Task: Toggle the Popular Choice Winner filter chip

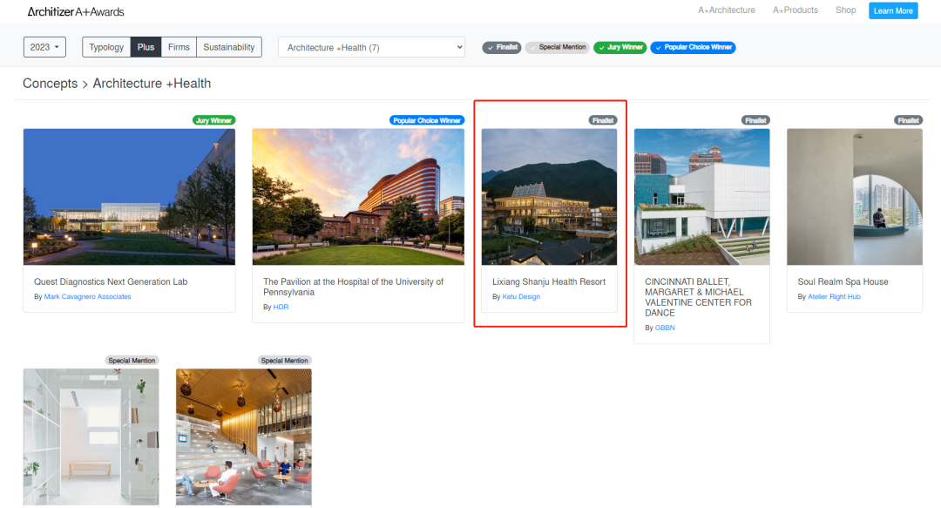Action: (x=694, y=47)
